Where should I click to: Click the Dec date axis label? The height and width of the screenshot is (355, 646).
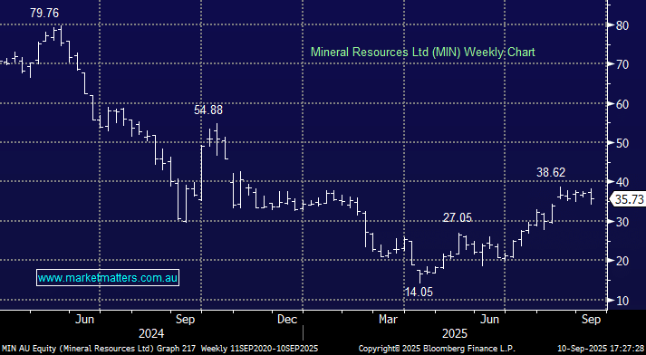(287, 319)
